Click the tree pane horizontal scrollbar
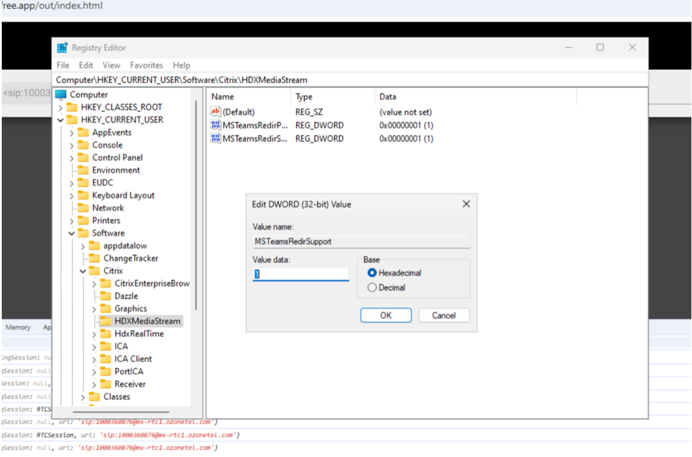The height and width of the screenshot is (457, 692). pos(121,412)
